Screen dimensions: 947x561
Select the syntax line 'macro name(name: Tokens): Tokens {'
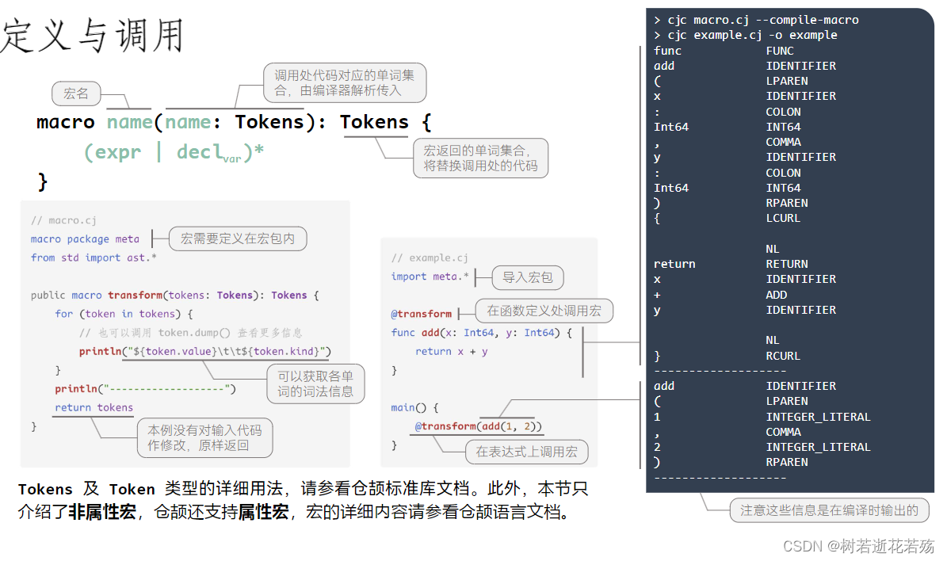tap(234, 122)
